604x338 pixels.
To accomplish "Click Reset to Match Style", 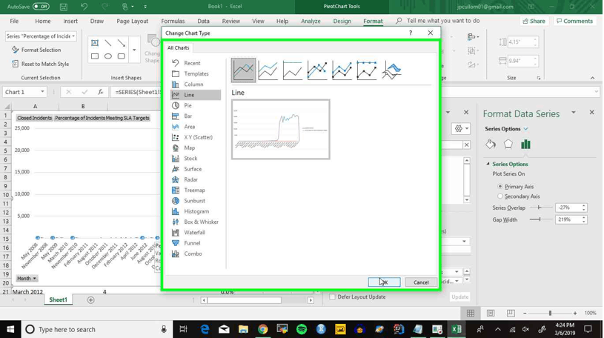I will tap(40, 64).
